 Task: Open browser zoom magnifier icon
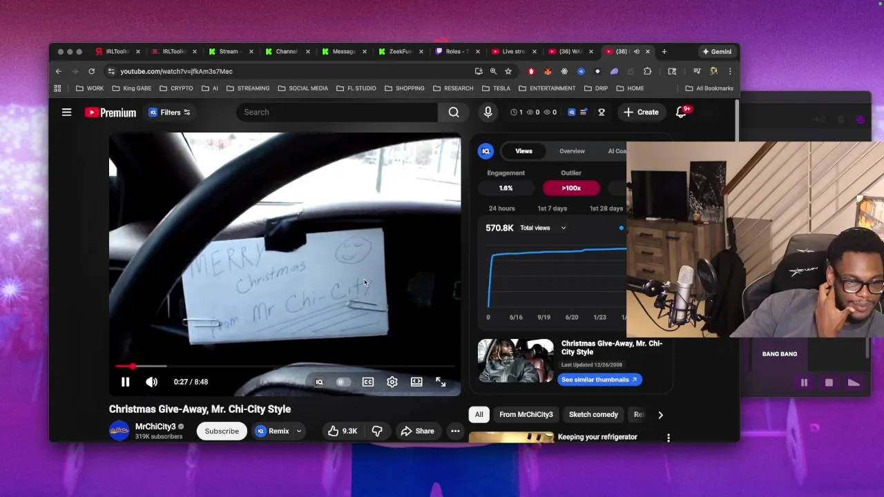493,71
